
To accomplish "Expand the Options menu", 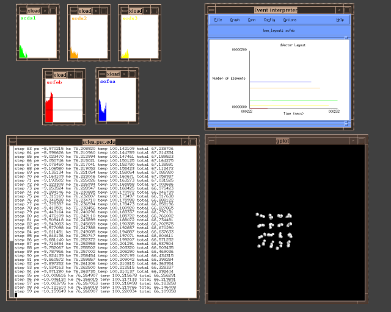I will coord(290,20).
